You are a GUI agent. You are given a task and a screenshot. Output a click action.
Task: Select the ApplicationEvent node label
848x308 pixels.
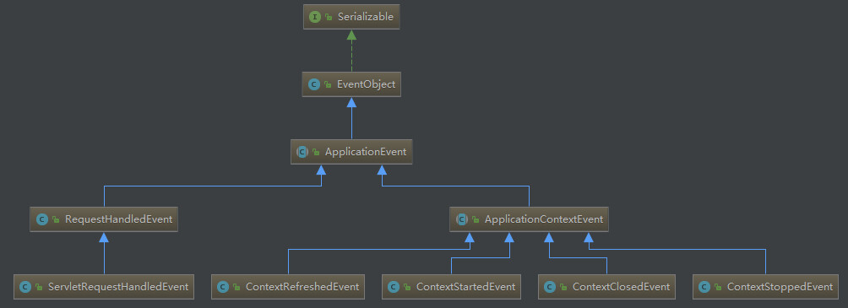coord(366,153)
